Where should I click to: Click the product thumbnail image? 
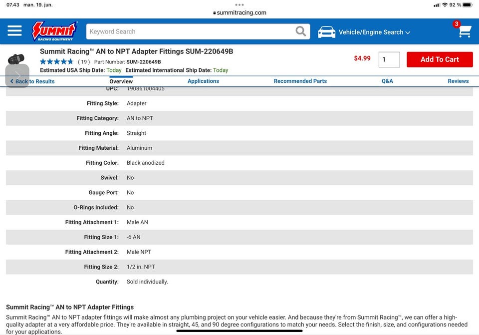click(x=16, y=59)
